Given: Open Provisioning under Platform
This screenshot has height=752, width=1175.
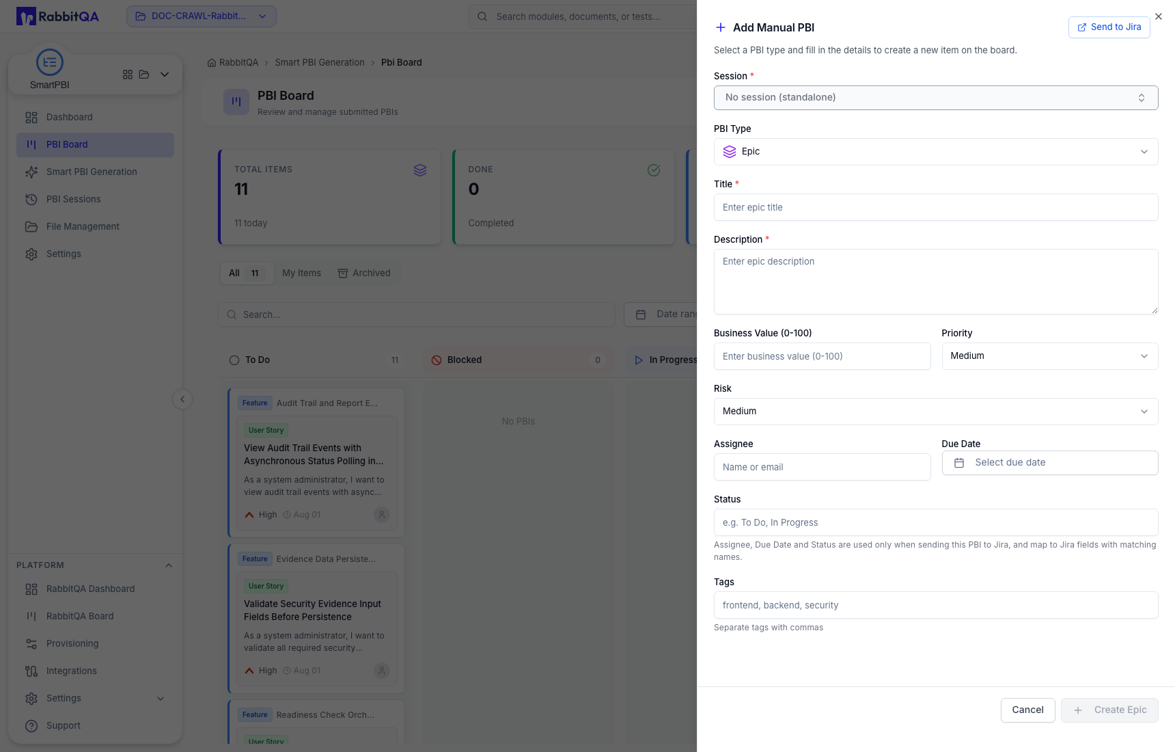Looking at the screenshot, I should point(95,644).
